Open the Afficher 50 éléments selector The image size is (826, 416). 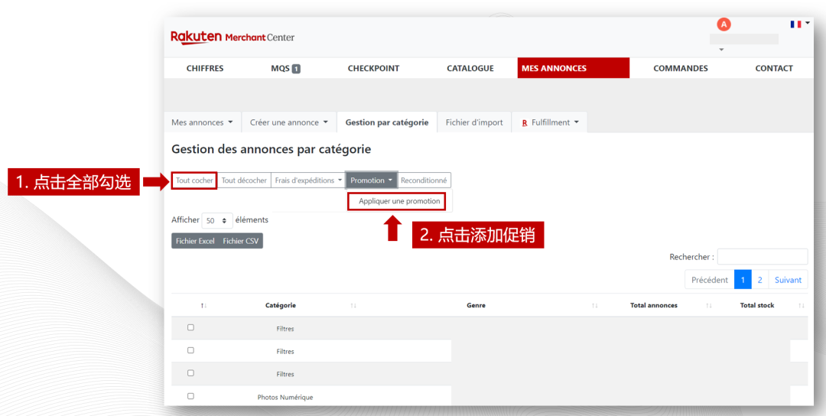[217, 220]
